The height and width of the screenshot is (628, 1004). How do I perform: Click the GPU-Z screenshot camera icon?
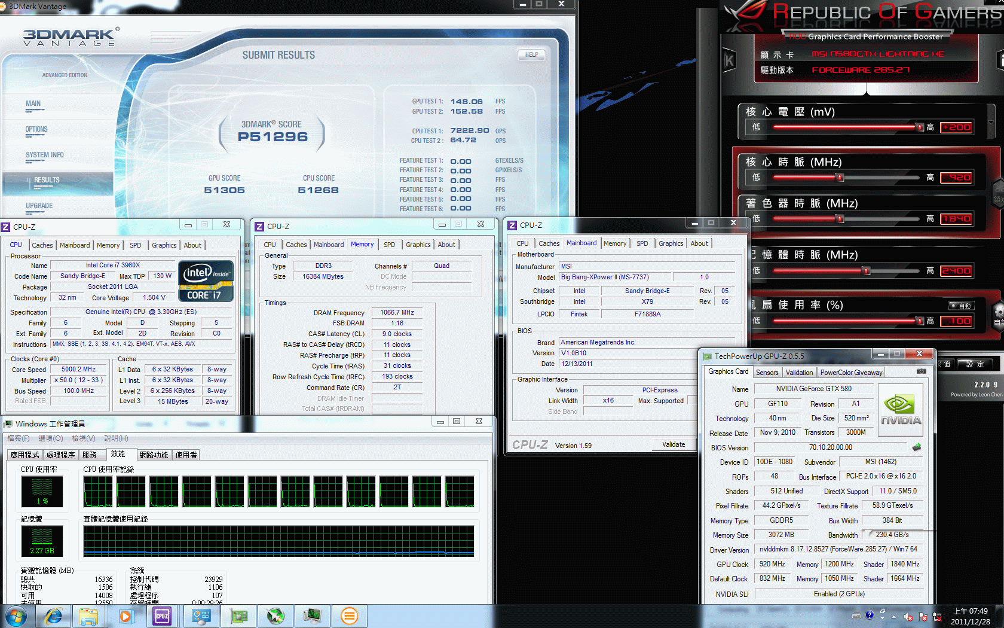click(x=922, y=371)
